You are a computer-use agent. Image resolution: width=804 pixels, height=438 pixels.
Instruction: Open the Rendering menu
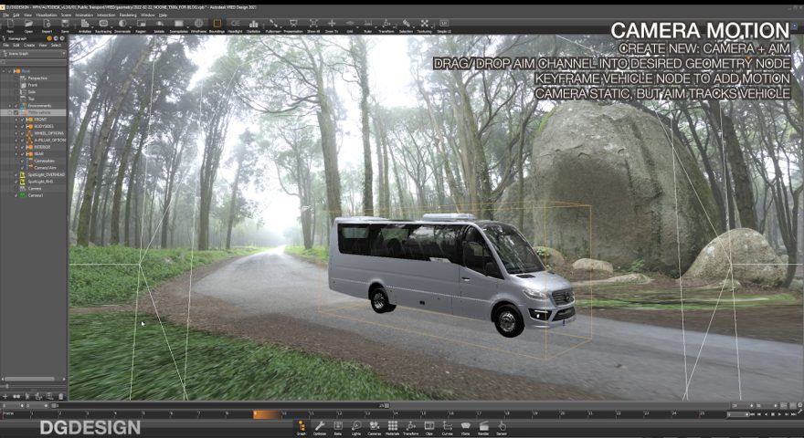click(128, 15)
